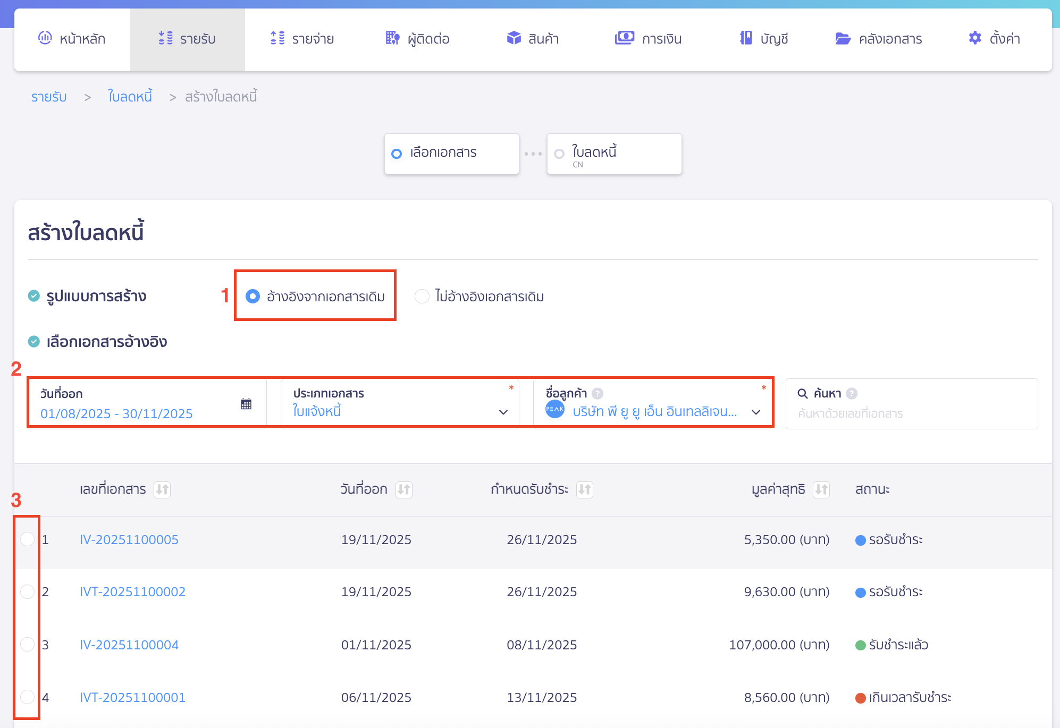Click the ค้นหา document number search field
Screen dimensions: 1060x728
tap(911, 413)
